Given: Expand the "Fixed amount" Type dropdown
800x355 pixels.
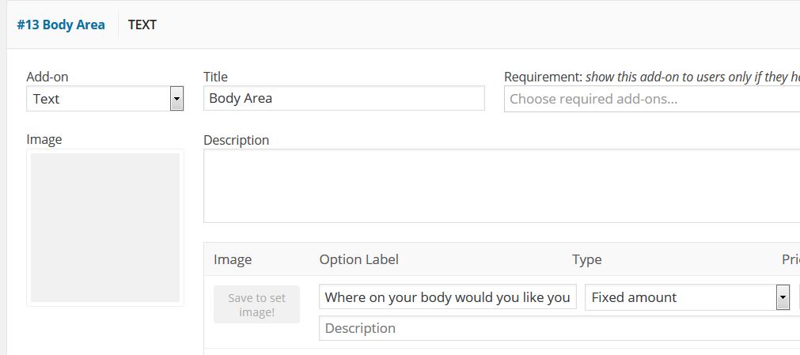Looking at the screenshot, I should click(681, 297).
